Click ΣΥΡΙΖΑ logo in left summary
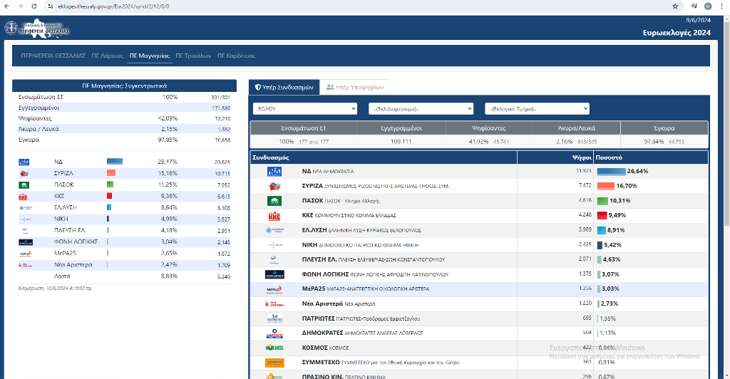The height and width of the screenshot is (379, 730). pos(24,173)
